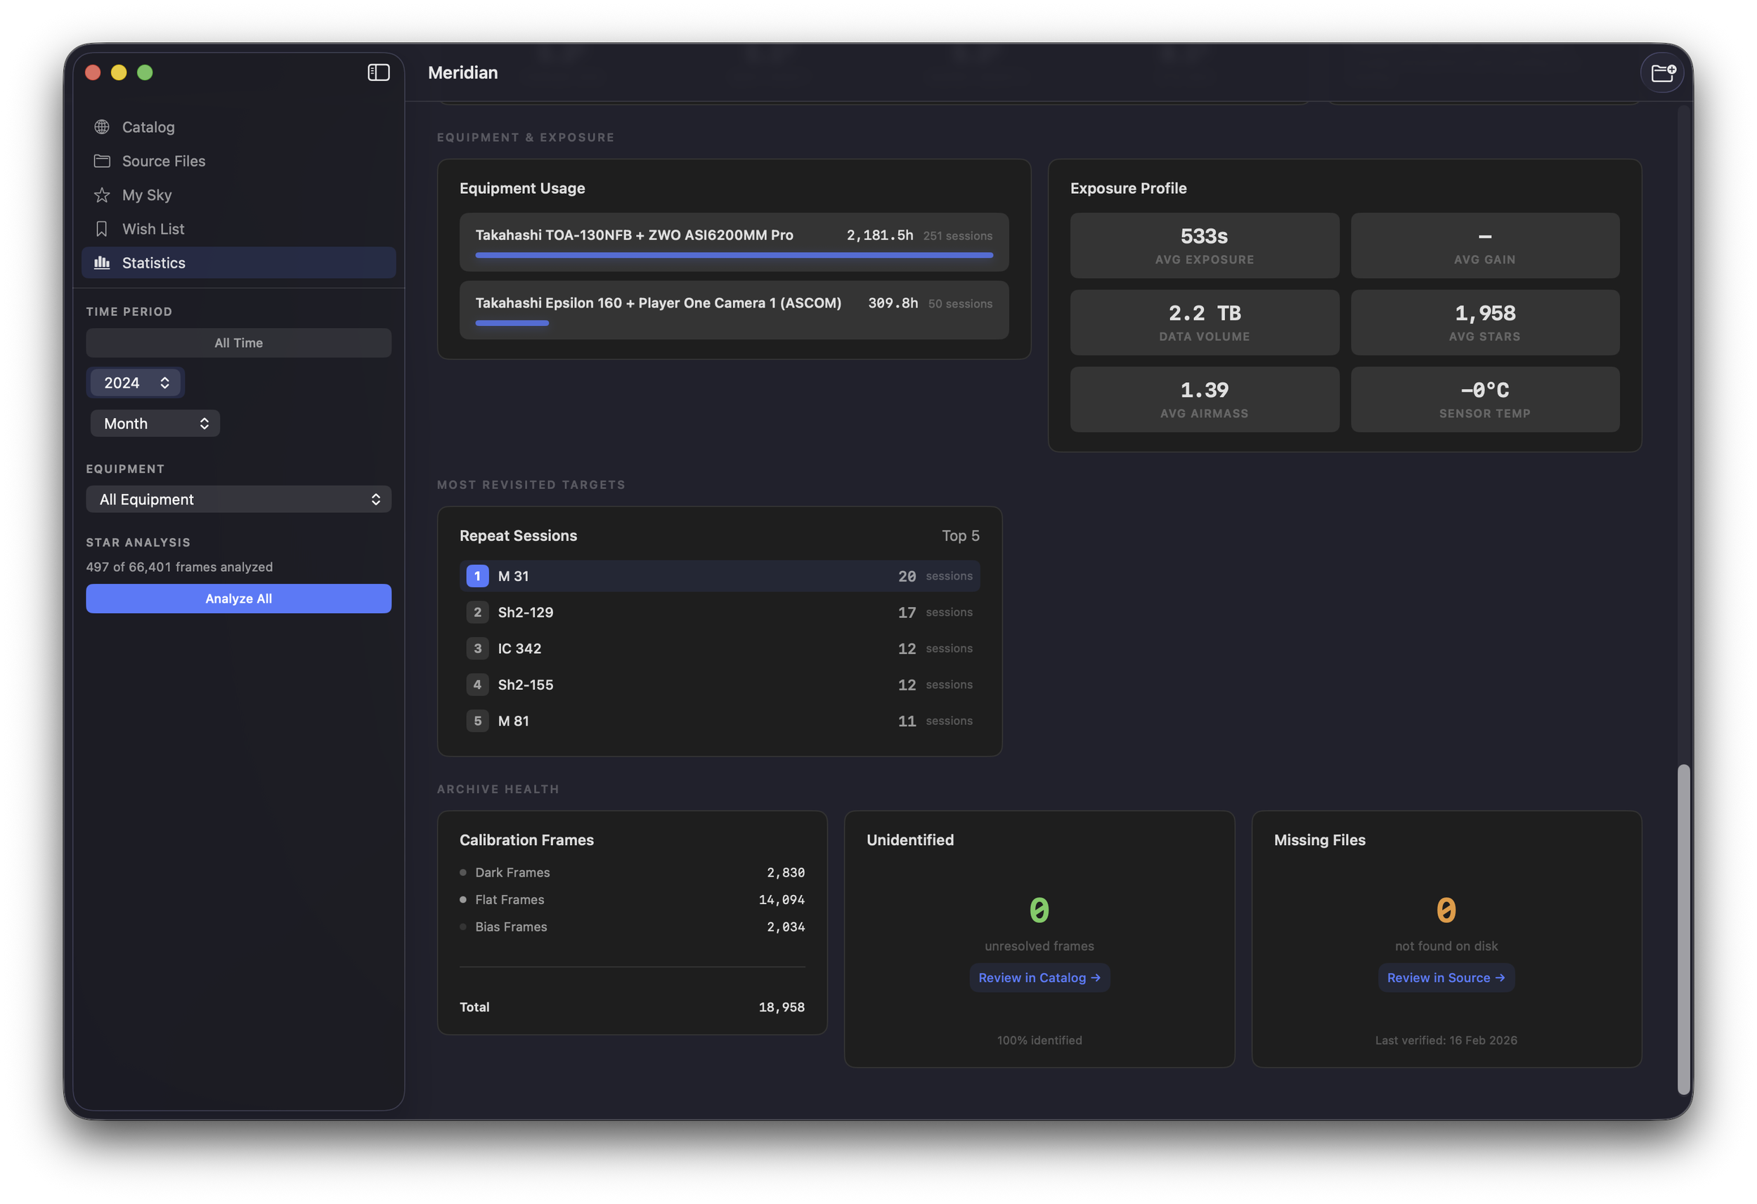The width and height of the screenshot is (1757, 1204).
Task: Select the M 31 repeat sessions row
Action: (x=720, y=575)
